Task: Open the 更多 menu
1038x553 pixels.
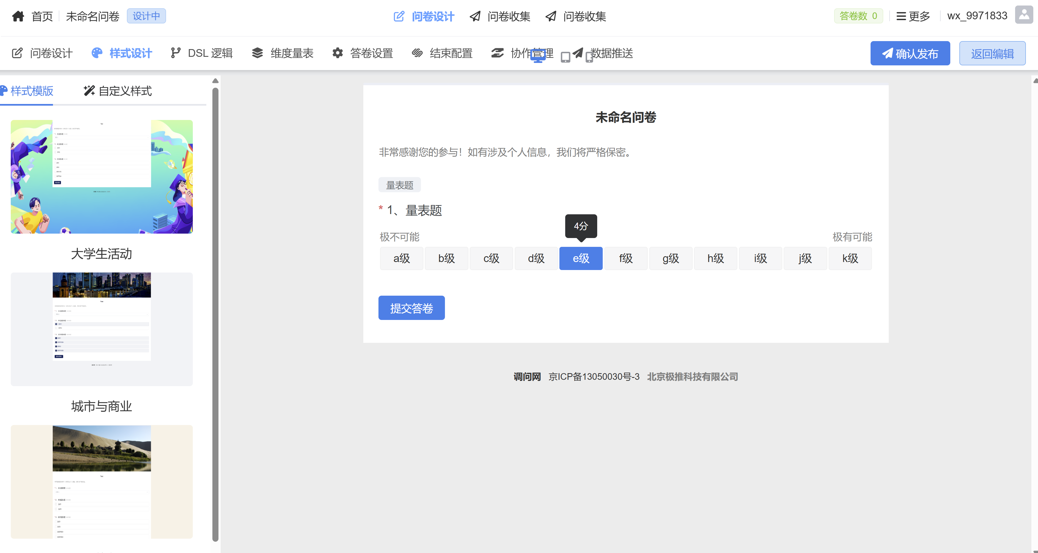Action: pyautogui.click(x=913, y=16)
